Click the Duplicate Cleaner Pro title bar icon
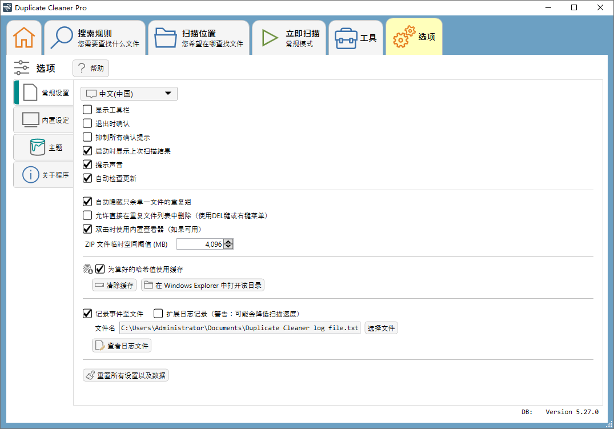 pyautogui.click(x=7, y=7)
